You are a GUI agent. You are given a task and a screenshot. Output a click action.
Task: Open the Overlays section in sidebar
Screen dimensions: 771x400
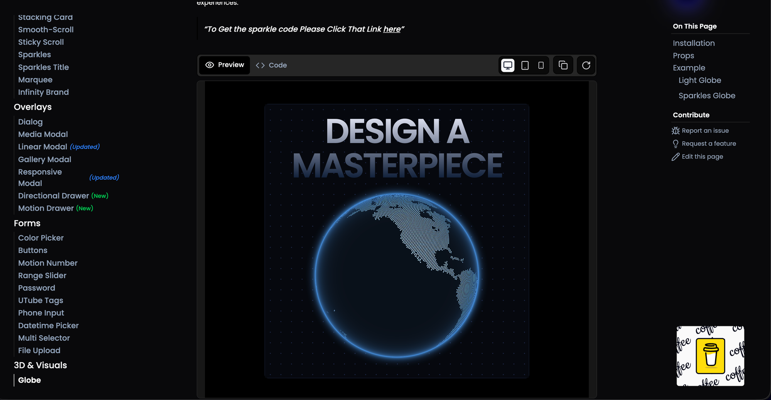point(33,107)
